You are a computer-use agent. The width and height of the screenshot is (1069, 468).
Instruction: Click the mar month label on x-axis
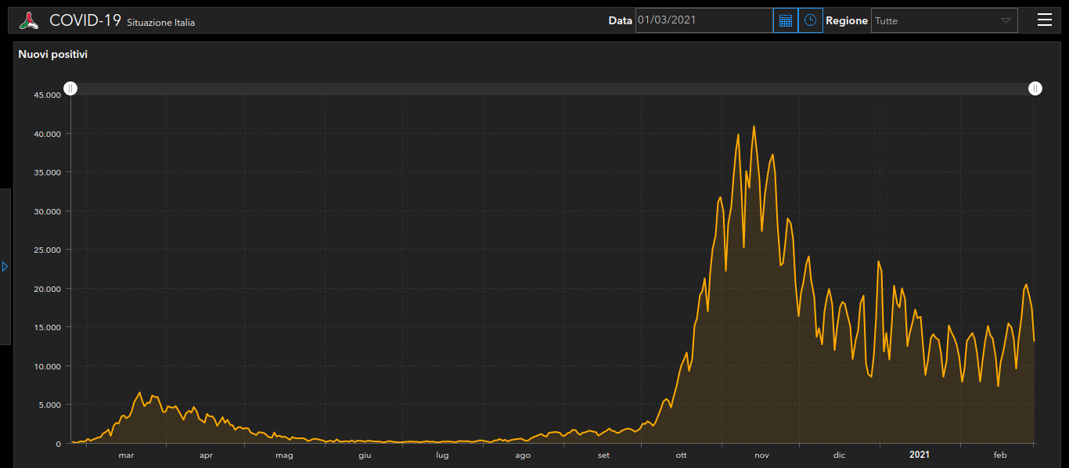126,455
